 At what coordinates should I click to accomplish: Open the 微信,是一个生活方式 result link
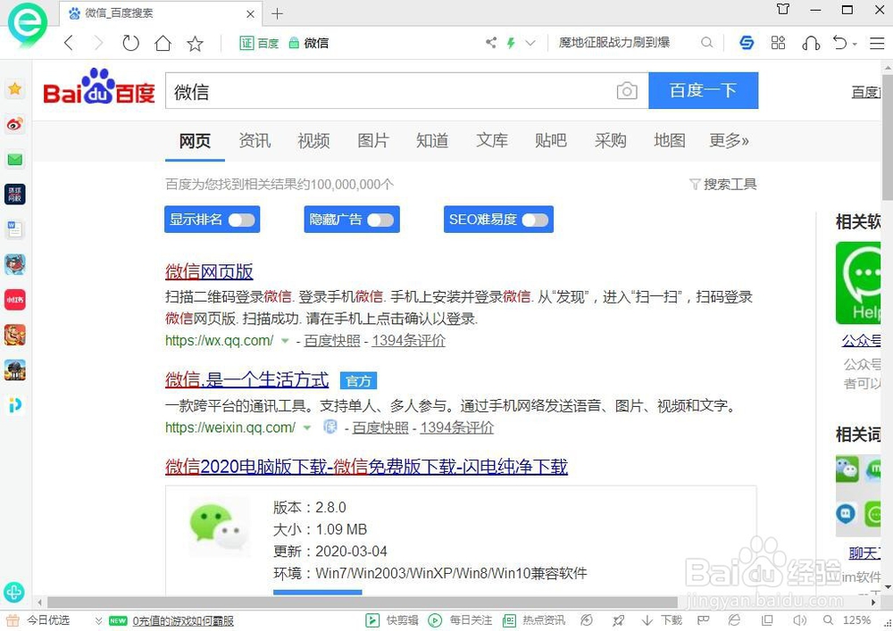click(247, 379)
